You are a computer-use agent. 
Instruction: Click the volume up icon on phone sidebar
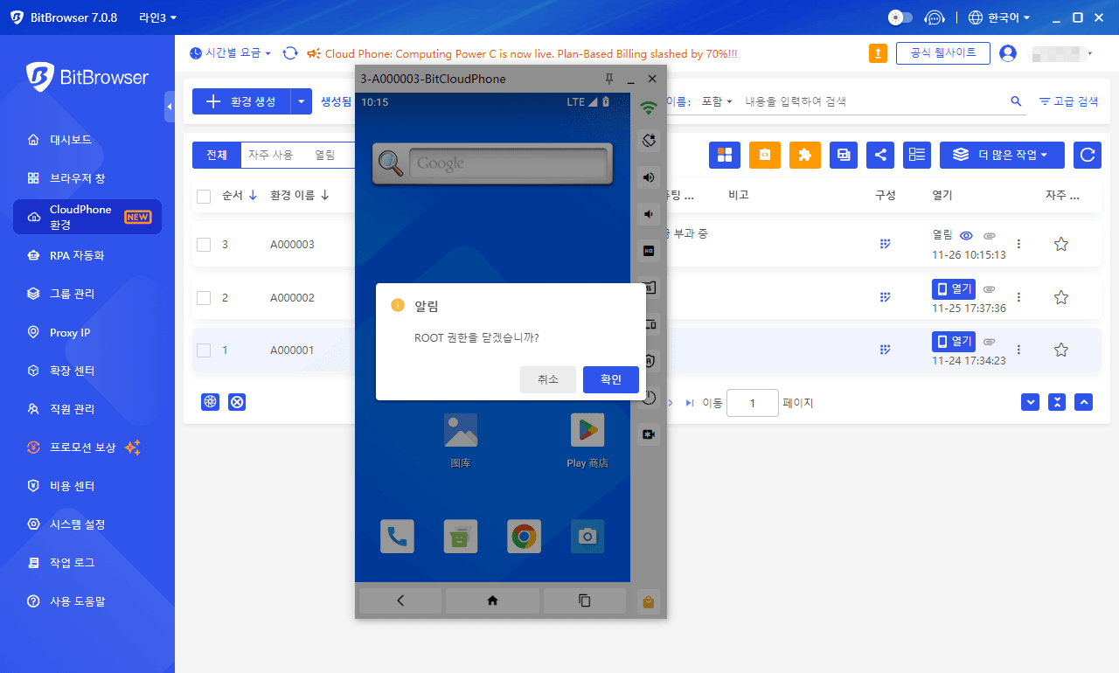(649, 177)
